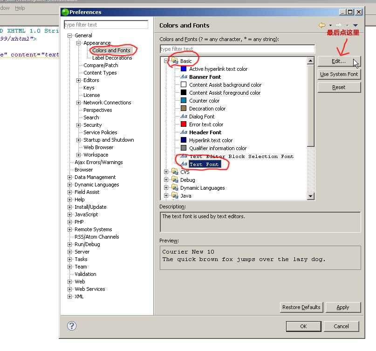376x351 pixels.
Task: Expand the PHP preferences node
Action: click(x=69, y=222)
